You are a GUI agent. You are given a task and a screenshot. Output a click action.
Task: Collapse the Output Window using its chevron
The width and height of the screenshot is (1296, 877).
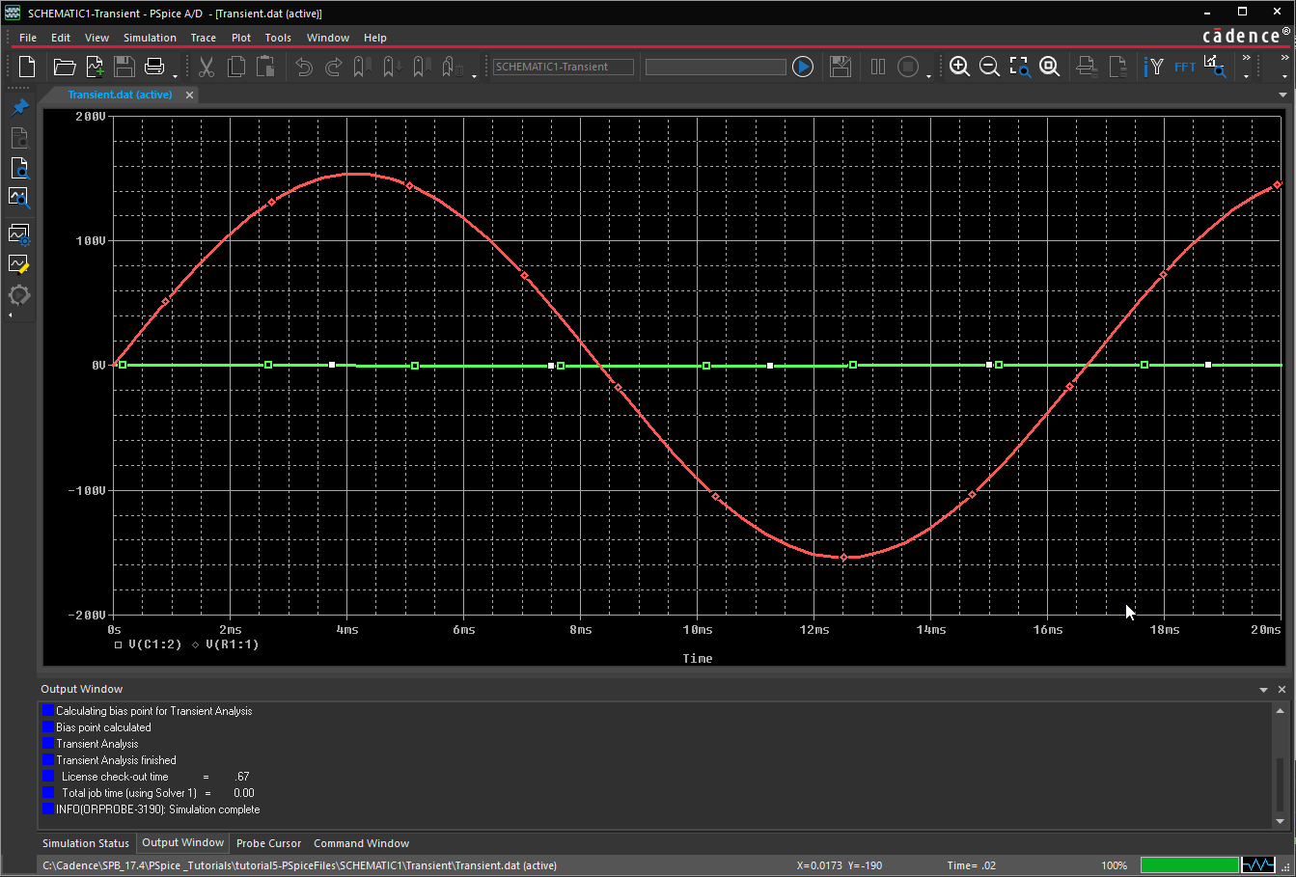tap(1264, 689)
